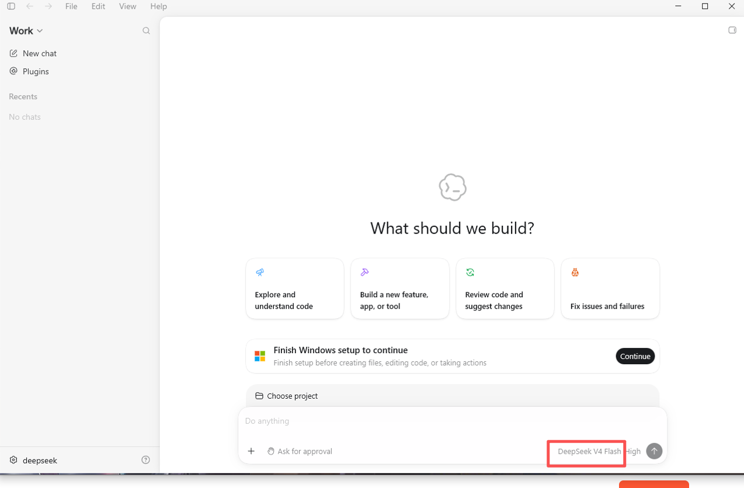Maximize the application window
The image size is (744, 488).
coord(705,6)
